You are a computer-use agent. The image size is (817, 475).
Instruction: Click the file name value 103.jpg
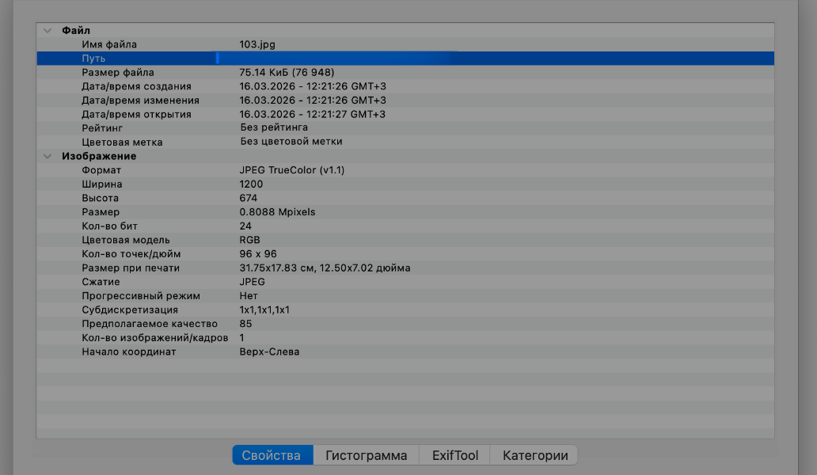257,44
